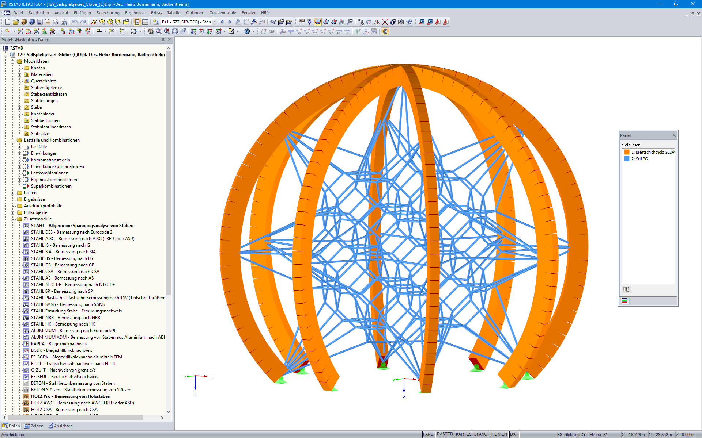Image resolution: width=702 pixels, height=438 pixels.
Task: Click the Undo arrow icon
Action: click(75, 22)
